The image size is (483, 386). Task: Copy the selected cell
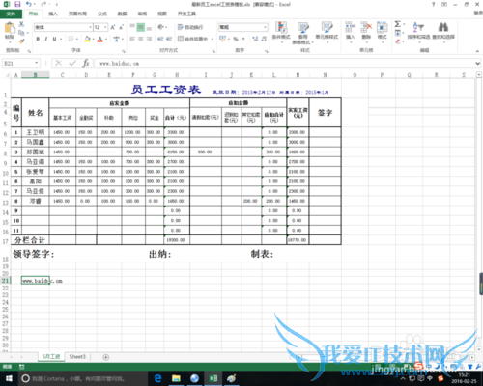tap(21, 33)
